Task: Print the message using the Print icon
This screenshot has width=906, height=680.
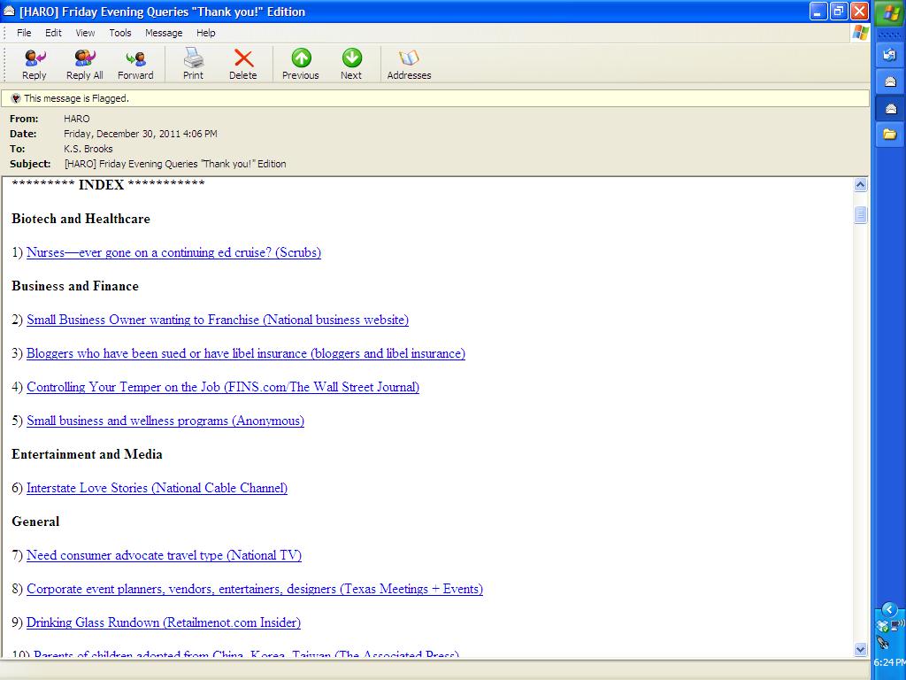Action: tap(193, 64)
